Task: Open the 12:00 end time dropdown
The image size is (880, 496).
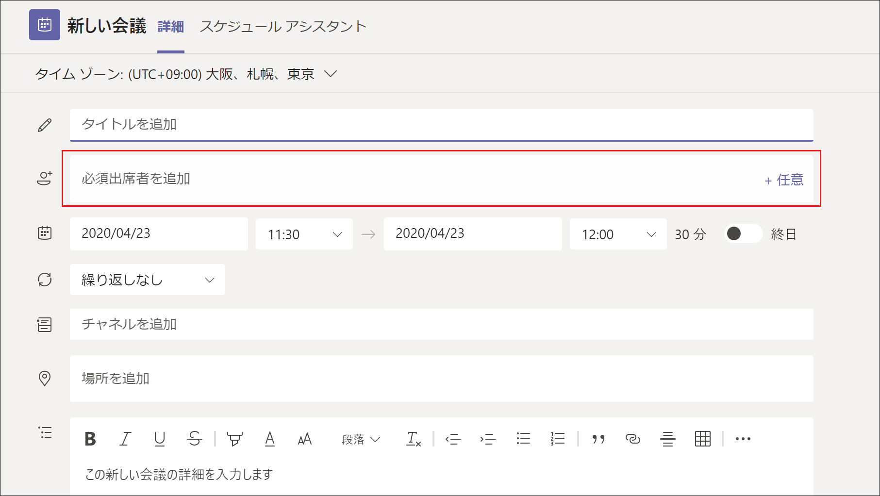Action: tap(618, 234)
